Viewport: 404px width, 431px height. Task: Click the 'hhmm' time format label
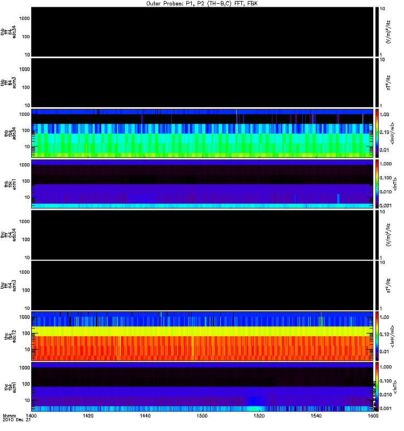(x=9, y=416)
